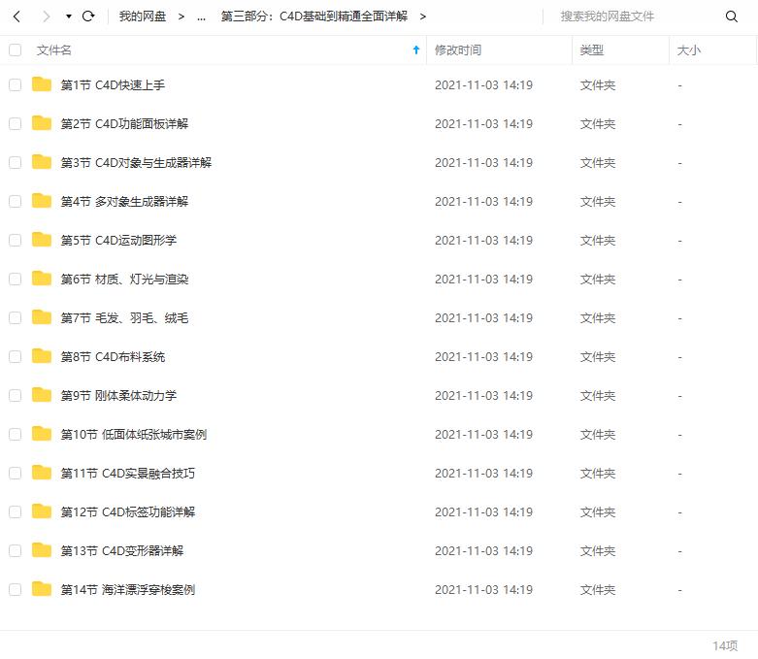Select folder name 第11节 C4D实景融合技巧
Viewport: 758px width, 659px height.
click(x=127, y=473)
